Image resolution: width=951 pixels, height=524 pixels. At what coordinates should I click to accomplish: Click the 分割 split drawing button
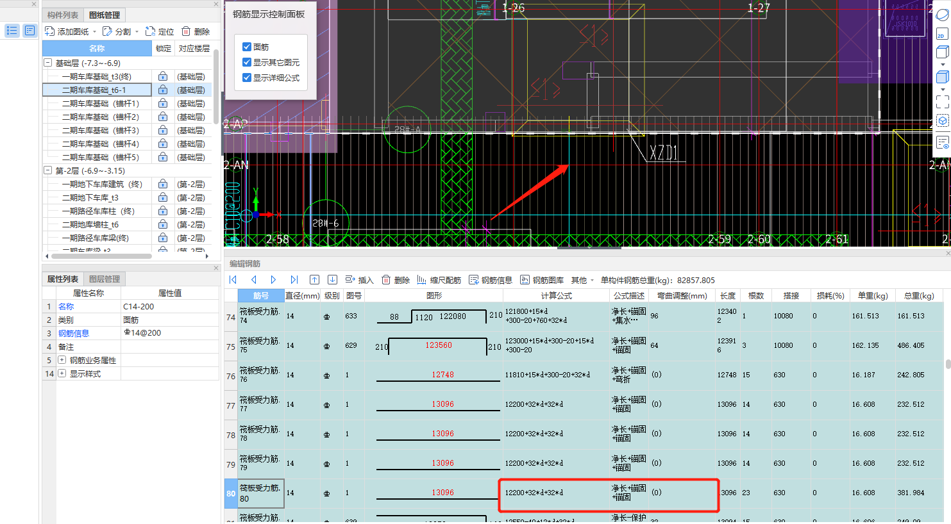pos(117,31)
